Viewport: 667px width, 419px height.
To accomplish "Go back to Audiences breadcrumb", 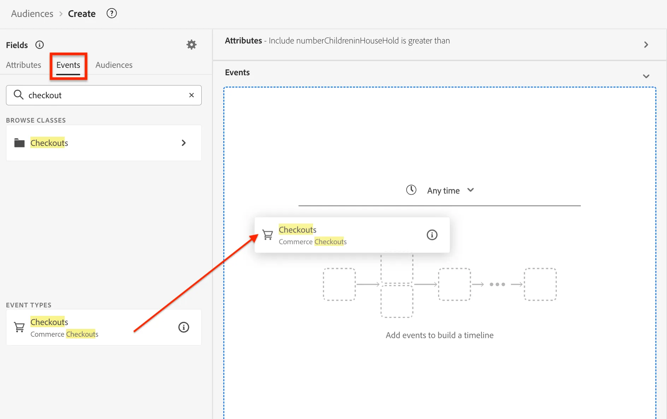I will 32,14.
